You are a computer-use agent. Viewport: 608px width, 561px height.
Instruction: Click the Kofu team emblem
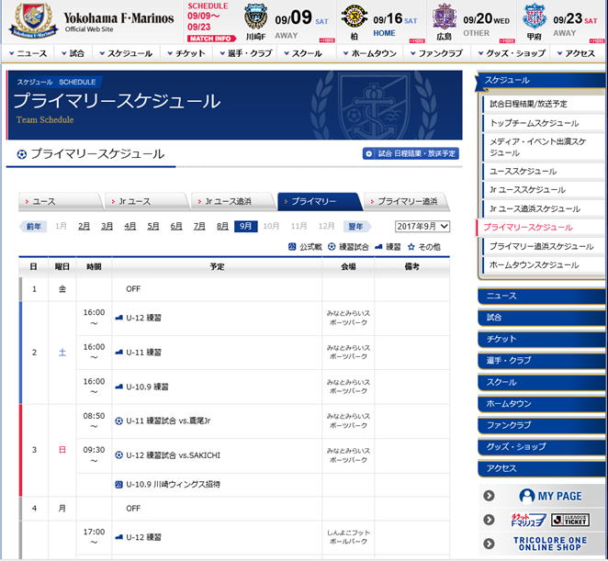coord(534,18)
